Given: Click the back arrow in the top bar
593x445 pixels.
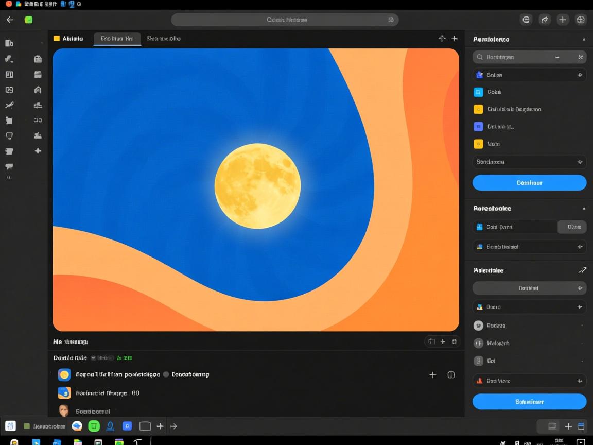Looking at the screenshot, I should 10,20.
